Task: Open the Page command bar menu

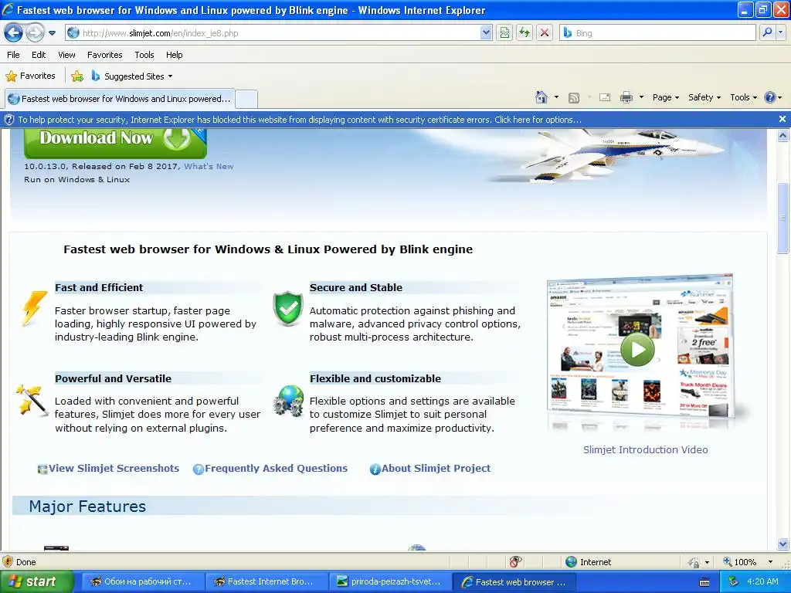Action: click(x=666, y=97)
